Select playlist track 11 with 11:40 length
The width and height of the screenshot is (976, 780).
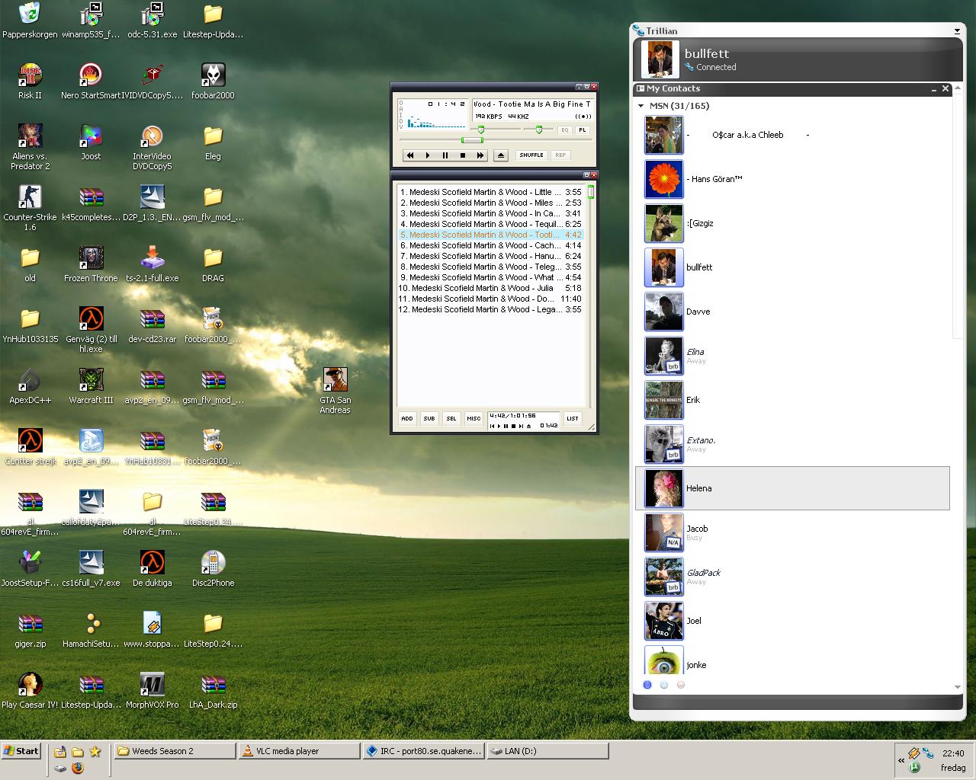coord(490,299)
